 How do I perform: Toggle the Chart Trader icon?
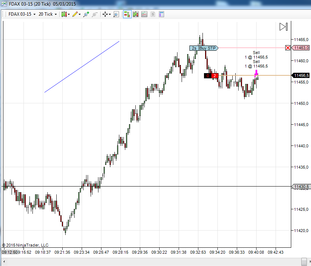127,14
